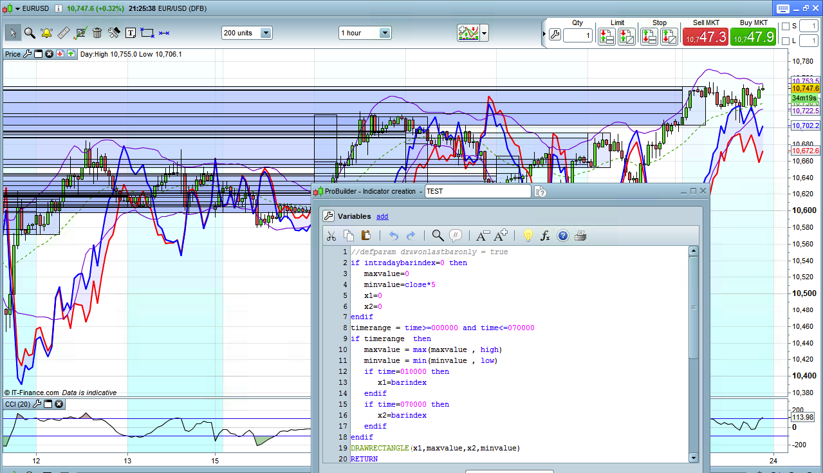The width and height of the screenshot is (823, 473).
Task: Click the Variables add link
Action: pyautogui.click(x=382, y=216)
